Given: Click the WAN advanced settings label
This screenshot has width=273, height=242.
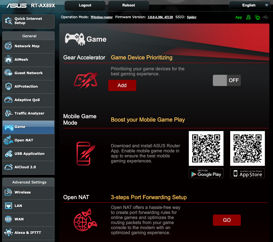Looking at the screenshot, I should tap(19, 219).
